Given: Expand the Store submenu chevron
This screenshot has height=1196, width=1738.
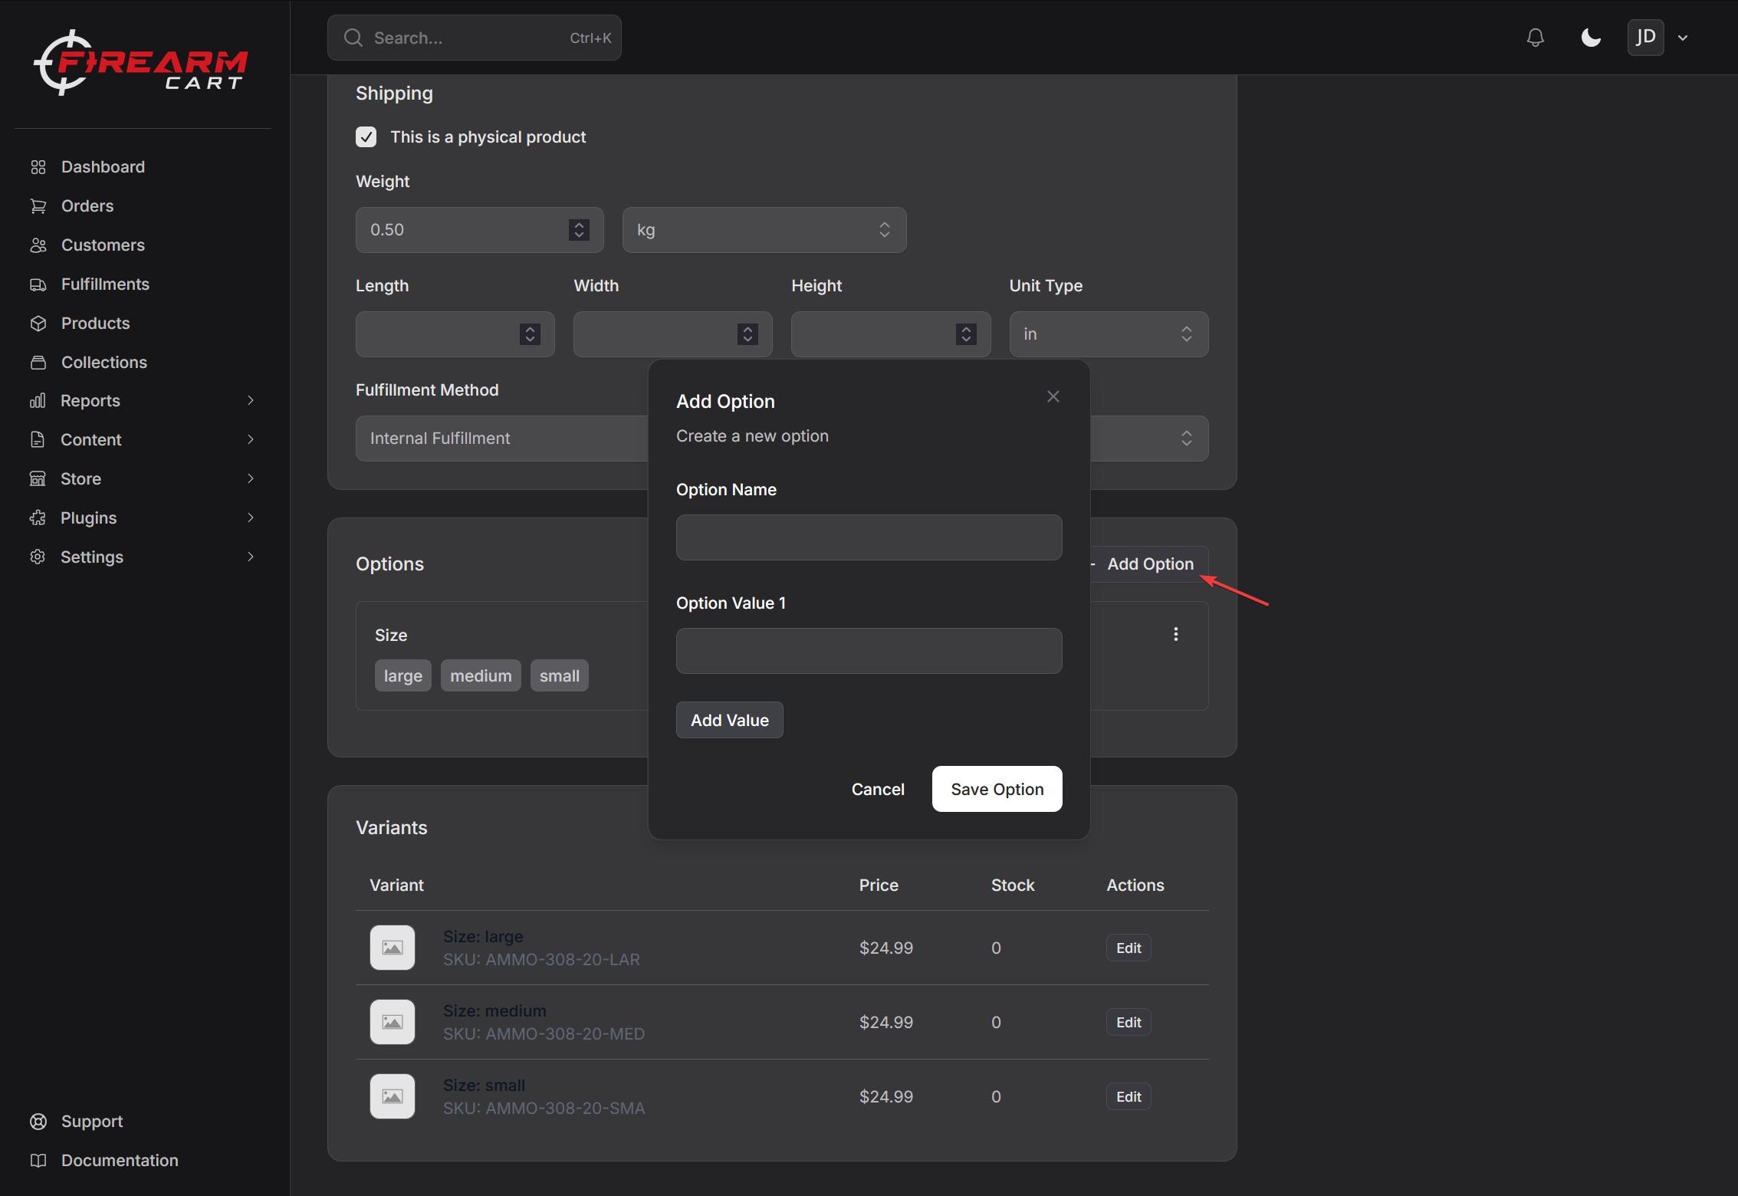Looking at the screenshot, I should point(250,478).
